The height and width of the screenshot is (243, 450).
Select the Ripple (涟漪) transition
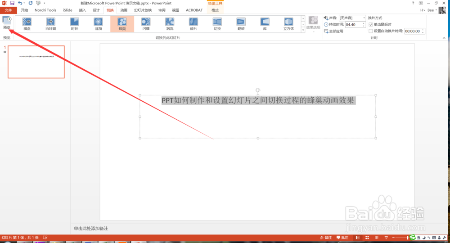[99, 24]
